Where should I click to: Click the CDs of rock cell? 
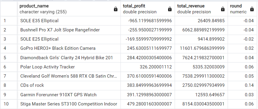pos(69,85)
